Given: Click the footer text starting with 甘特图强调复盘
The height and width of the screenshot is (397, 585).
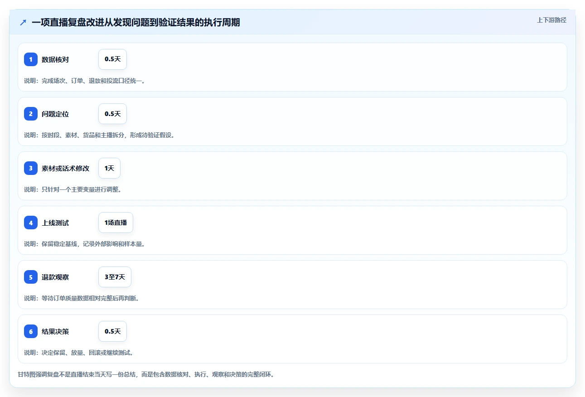Looking at the screenshot, I should click(146, 375).
